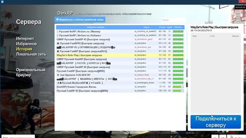Select 'GALAXYRP #3 | ОПТИМИЗАЦИЯ | ПОДАРКИ' server

point(120,47)
